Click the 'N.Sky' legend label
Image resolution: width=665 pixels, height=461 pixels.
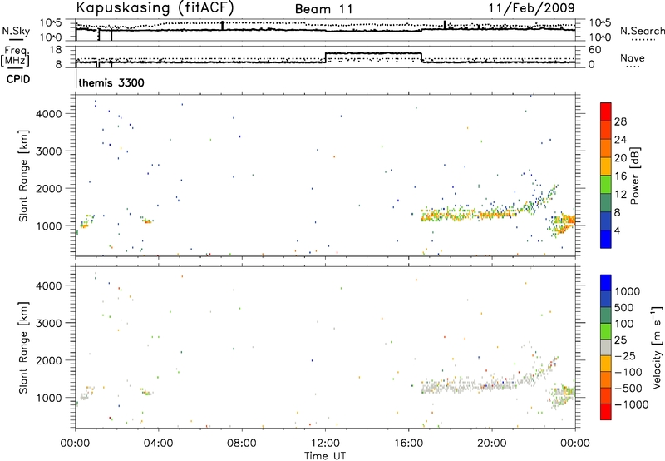[x=16, y=32]
